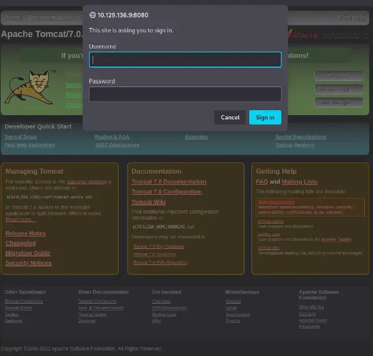Open the Apache Taglibs link
The height and width of the screenshot is (356, 373).
pyautogui.click(x=336, y=240)
